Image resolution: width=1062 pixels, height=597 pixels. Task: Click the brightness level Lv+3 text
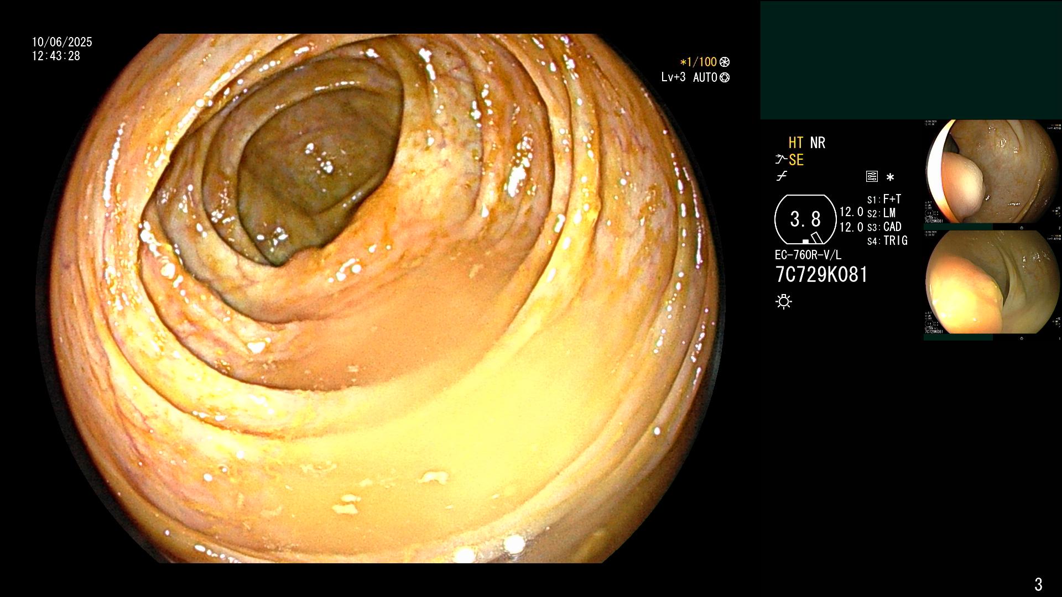click(x=673, y=77)
